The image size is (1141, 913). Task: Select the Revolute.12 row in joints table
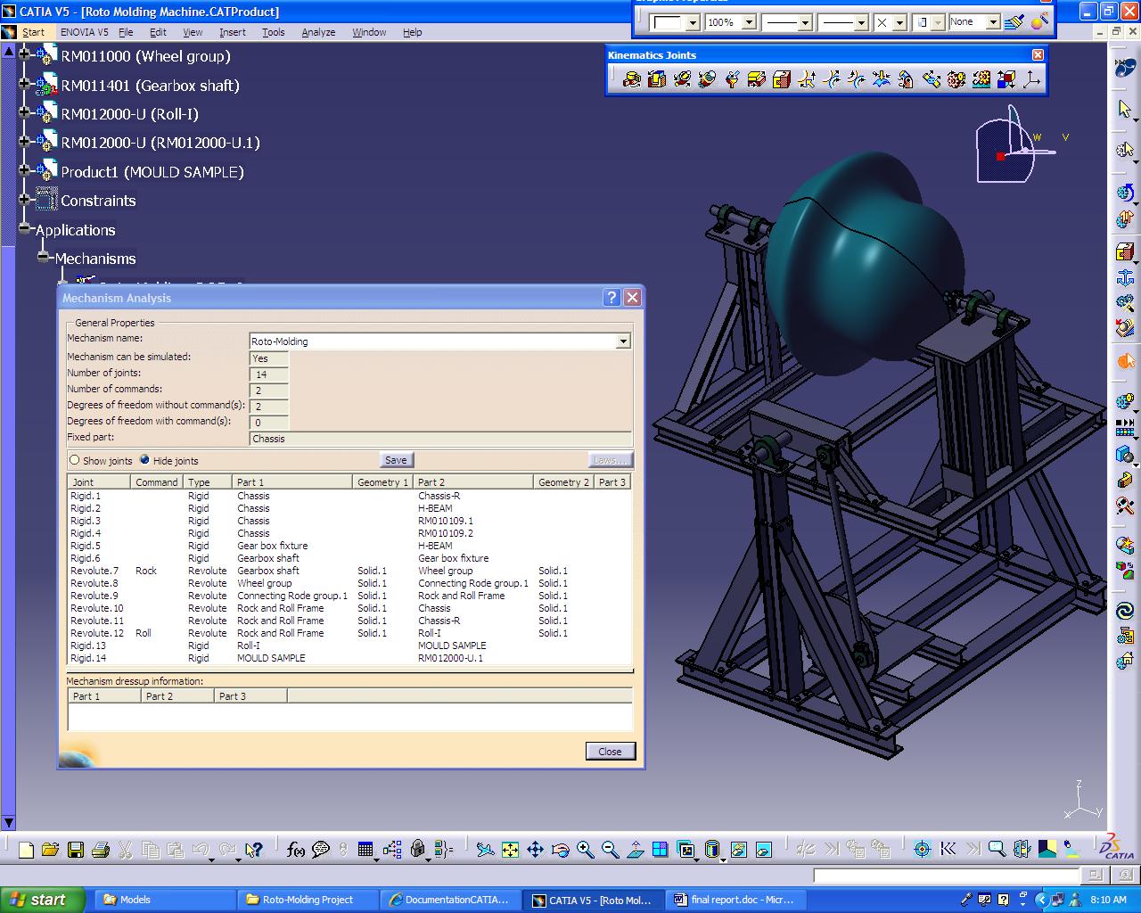pyautogui.click(x=350, y=633)
